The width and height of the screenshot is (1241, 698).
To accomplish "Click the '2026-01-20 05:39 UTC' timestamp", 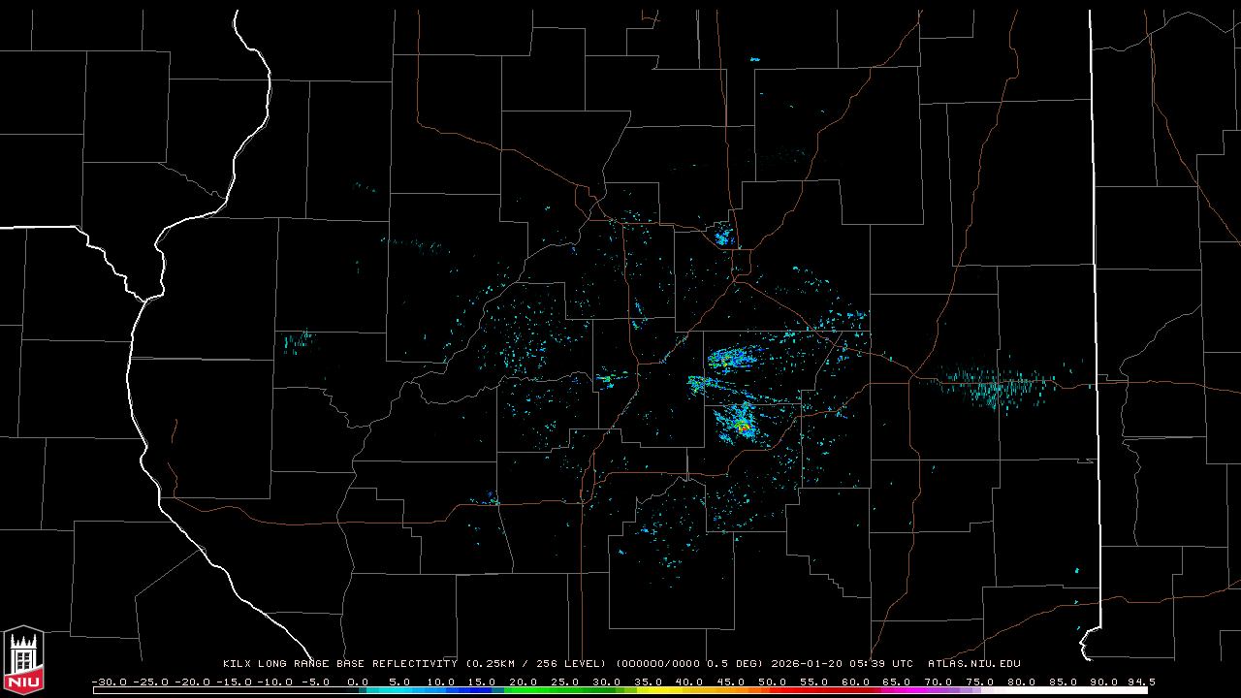I will click(842, 664).
